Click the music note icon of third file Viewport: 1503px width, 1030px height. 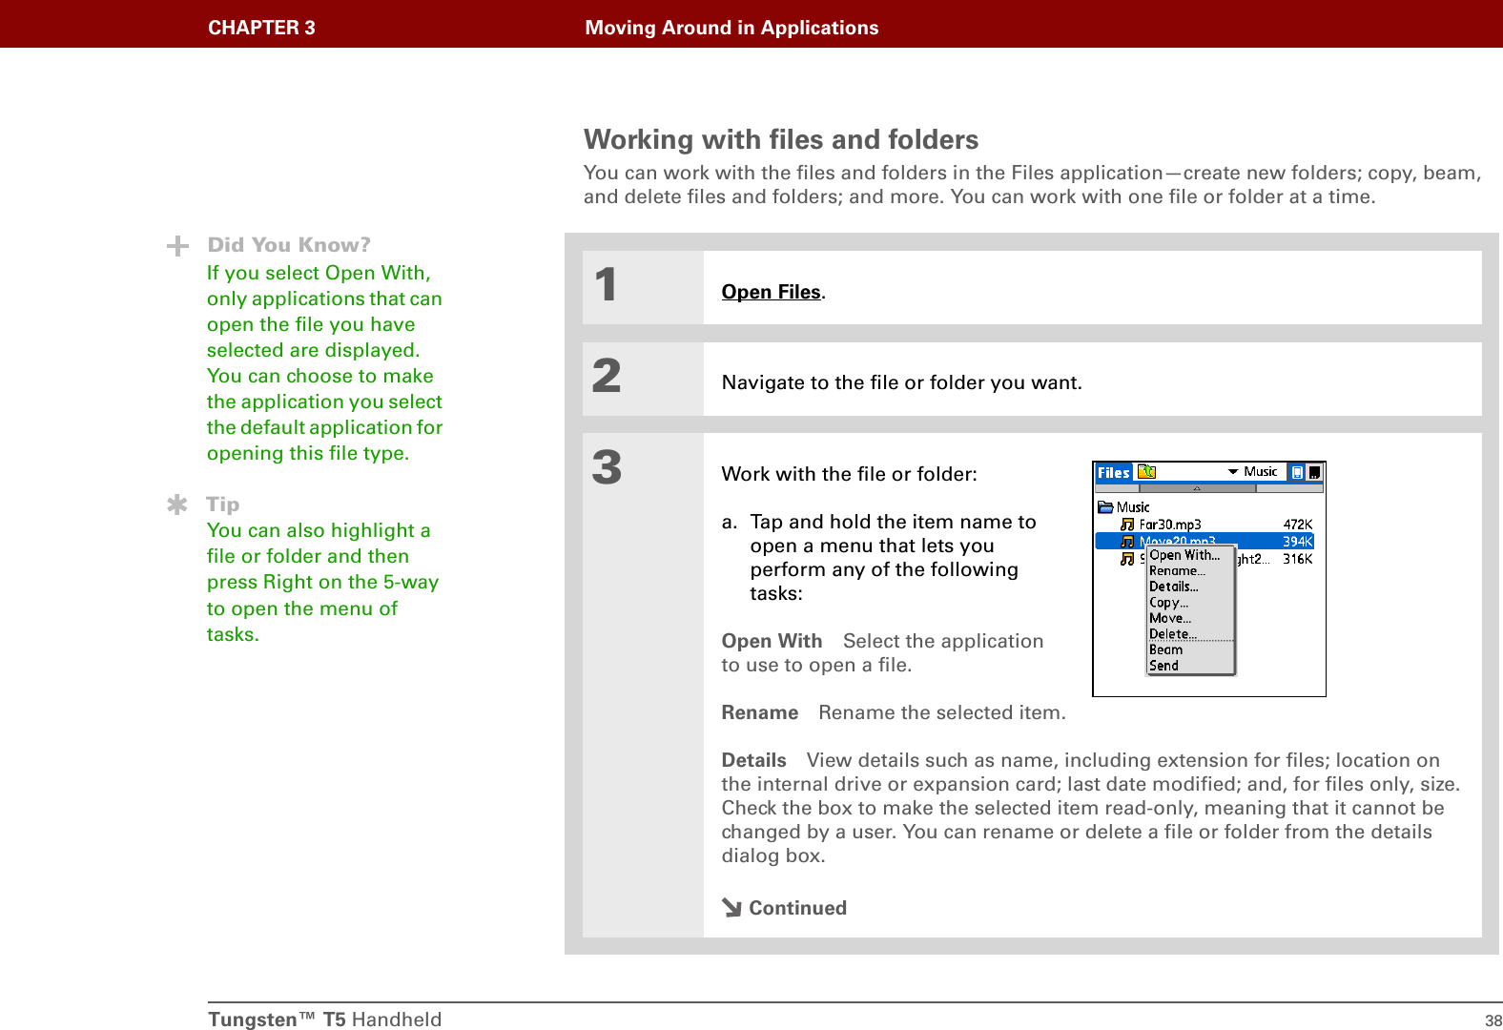[x=1127, y=559]
